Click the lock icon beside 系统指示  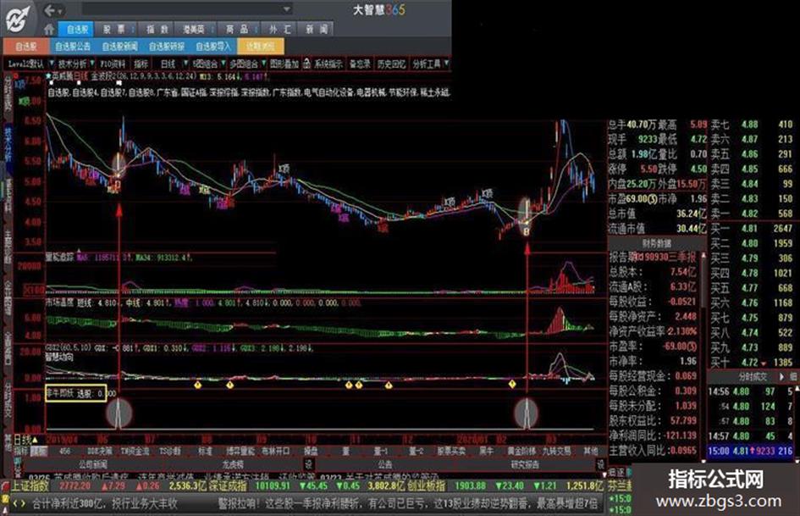[x=306, y=64]
